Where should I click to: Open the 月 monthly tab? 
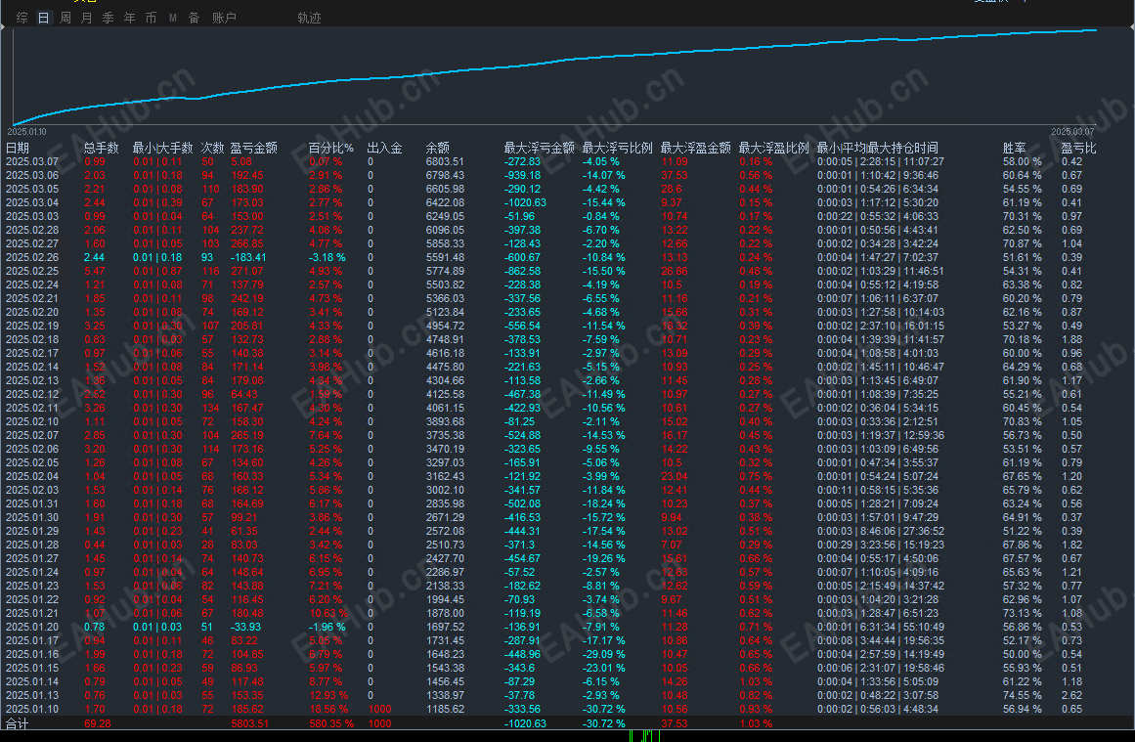(x=87, y=18)
